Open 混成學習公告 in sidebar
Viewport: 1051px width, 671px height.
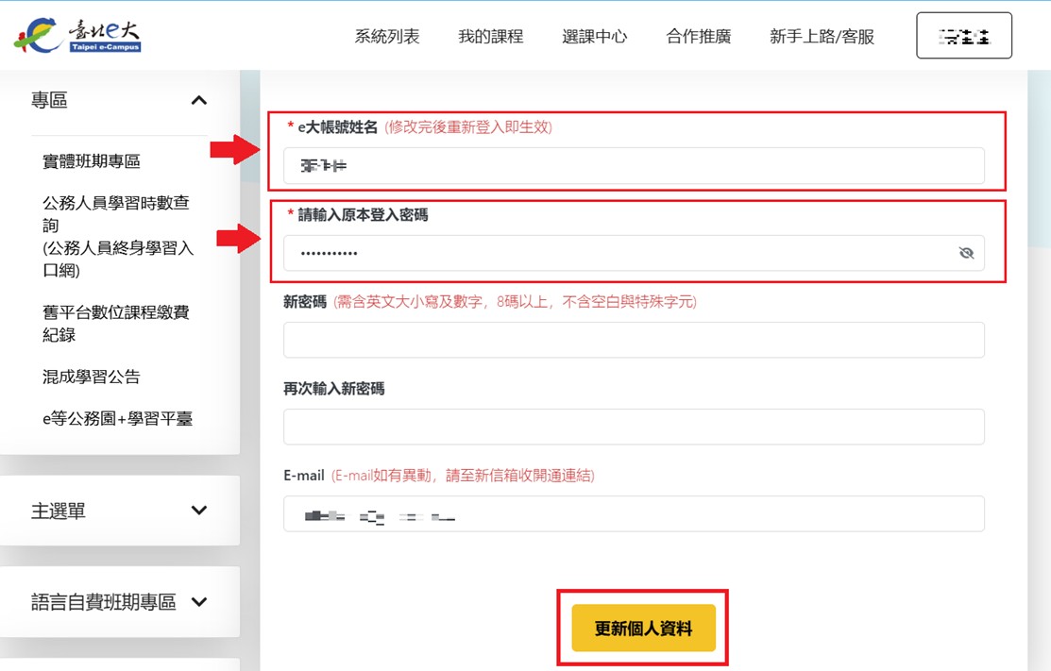coord(92,377)
